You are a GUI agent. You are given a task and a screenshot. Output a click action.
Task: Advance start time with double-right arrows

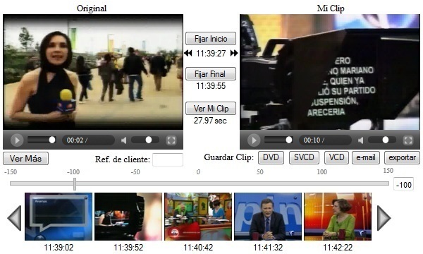[x=234, y=53]
